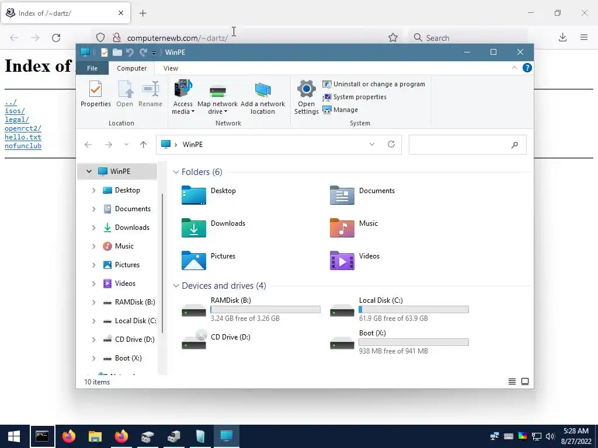Select Local Disk (C:) drive
This screenshot has height=448, width=598.
[x=399, y=309]
